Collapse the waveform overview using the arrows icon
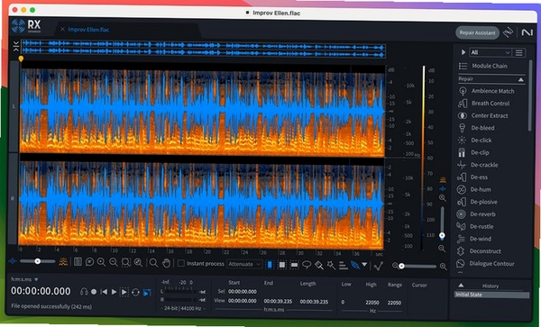 (16, 46)
